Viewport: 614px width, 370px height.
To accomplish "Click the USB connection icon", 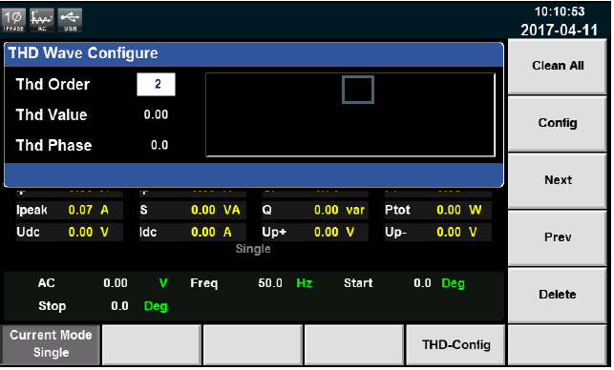I will pyautogui.click(x=70, y=20).
